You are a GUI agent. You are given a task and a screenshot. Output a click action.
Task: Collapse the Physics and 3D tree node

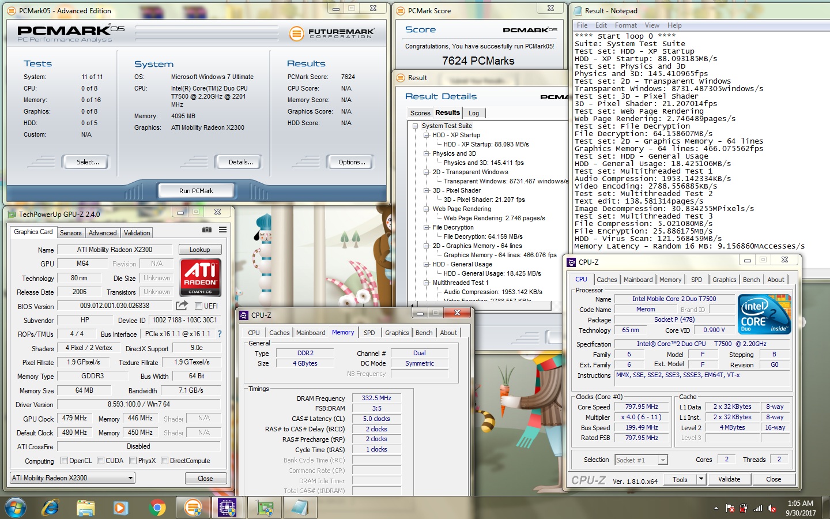point(427,153)
